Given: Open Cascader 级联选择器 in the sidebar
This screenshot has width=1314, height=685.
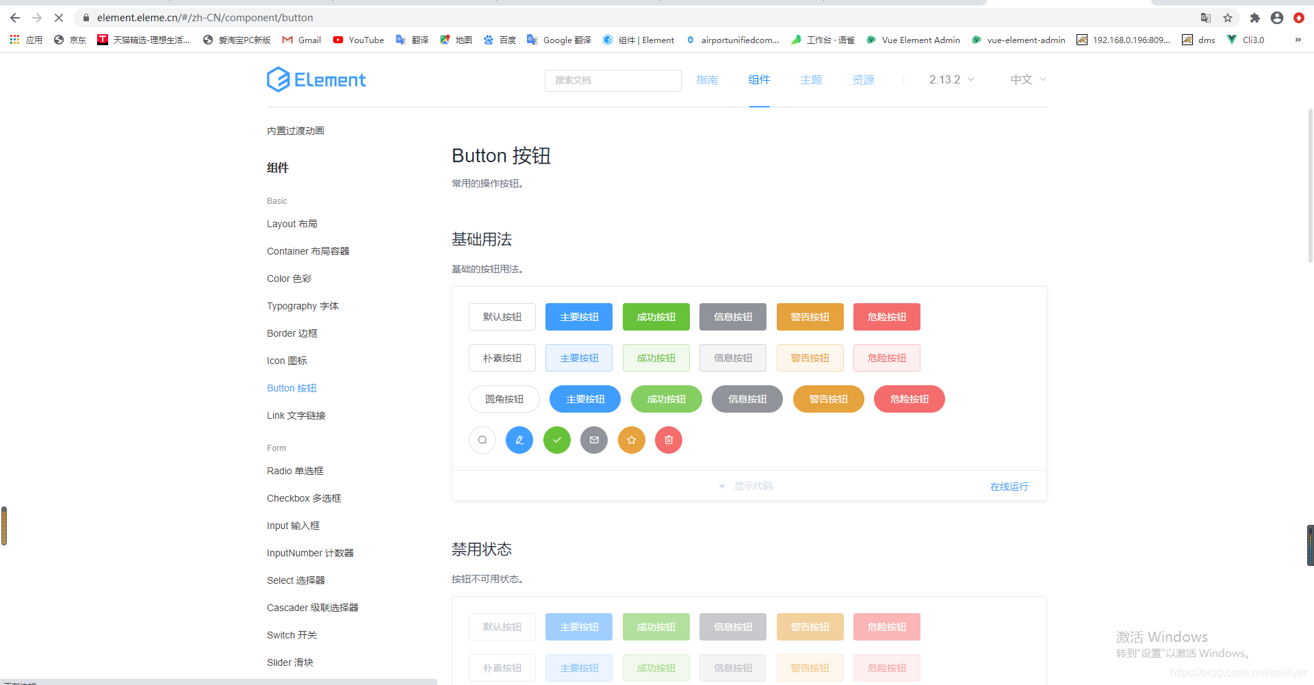Looking at the screenshot, I should pos(313,608).
